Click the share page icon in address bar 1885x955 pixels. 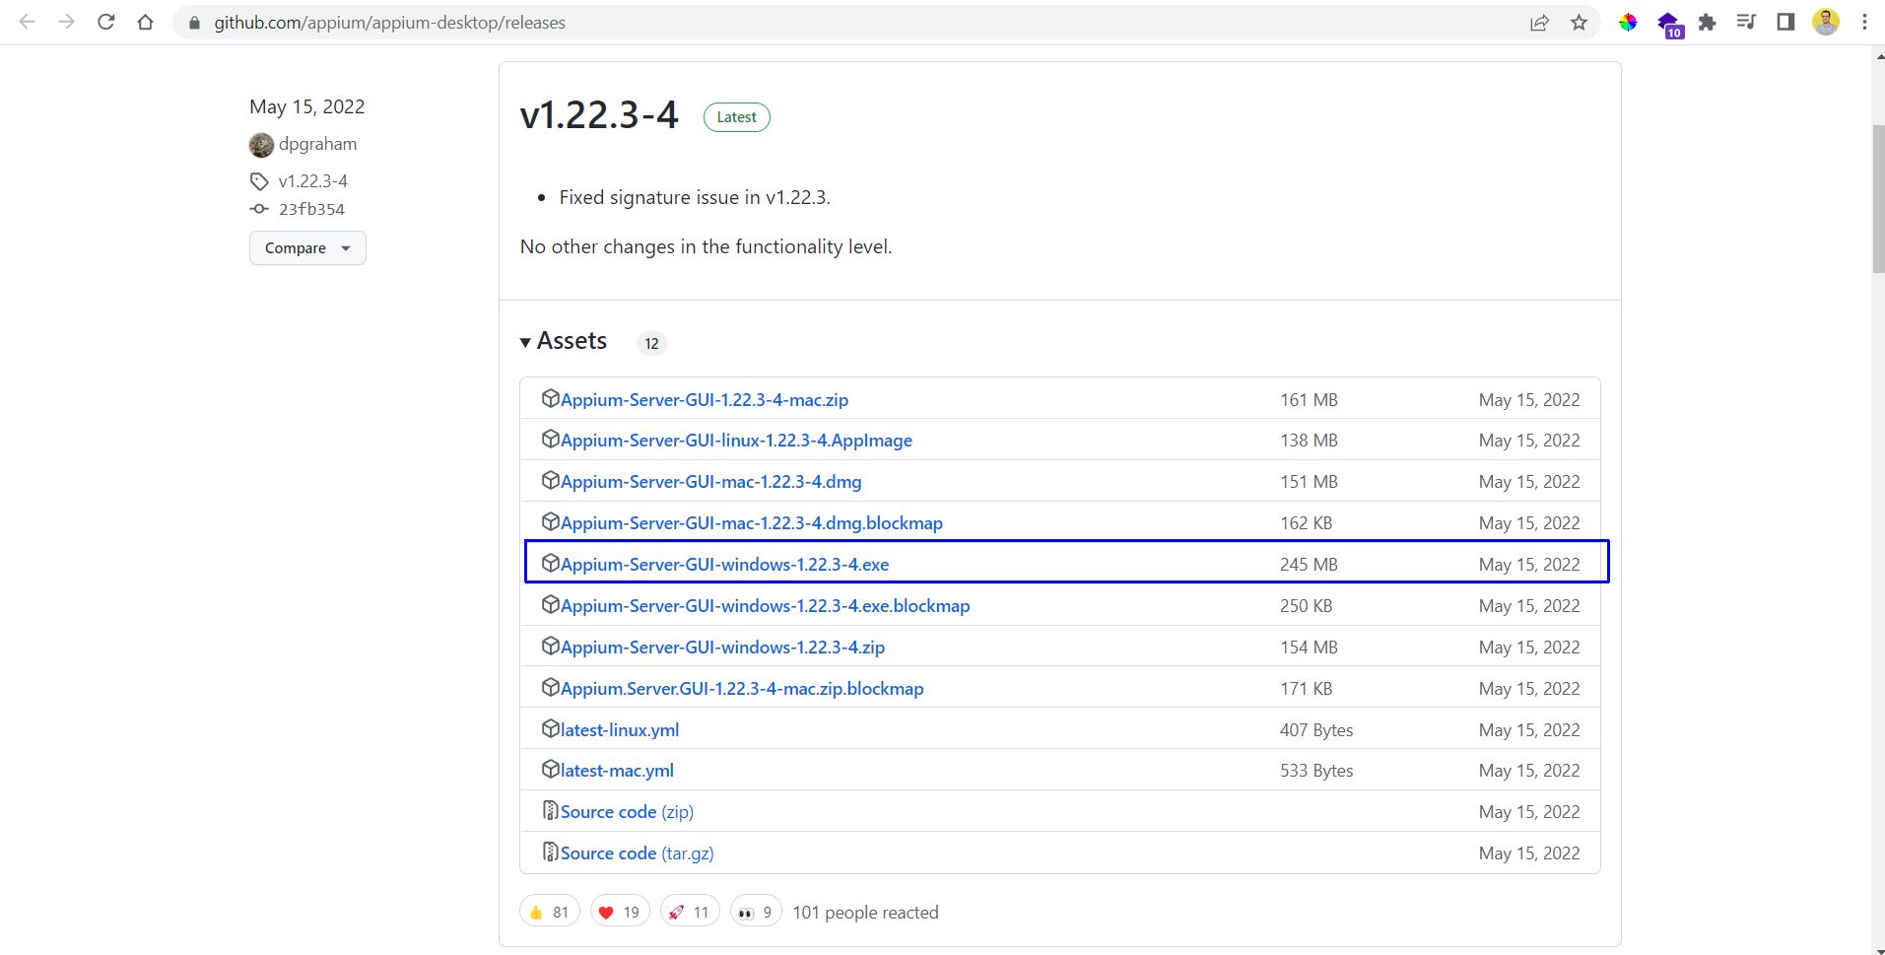point(1539,22)
